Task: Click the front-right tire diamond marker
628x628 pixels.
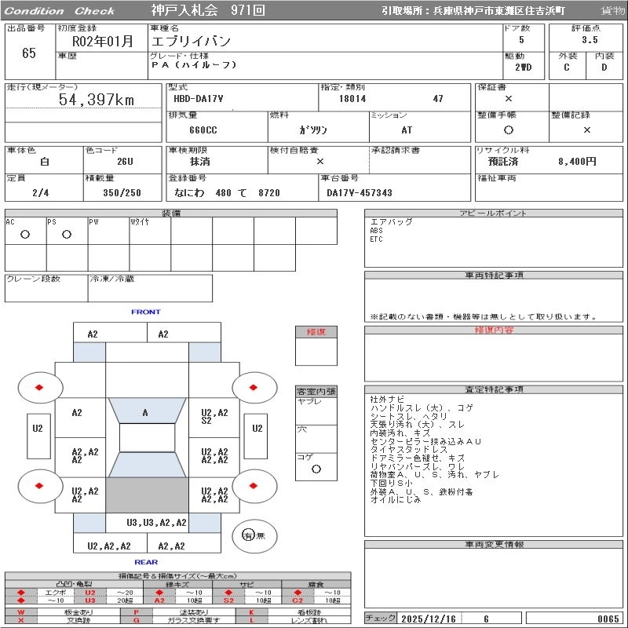Action: click(254, 387)
